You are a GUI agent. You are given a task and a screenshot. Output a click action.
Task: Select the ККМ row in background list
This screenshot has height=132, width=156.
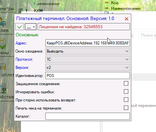tap(38, 11)
